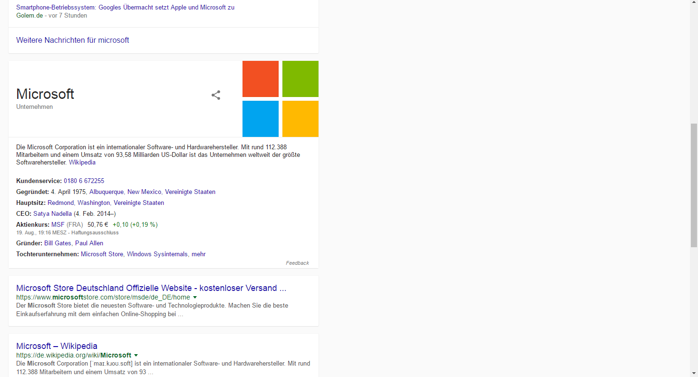Open Microsoft Store subsidiary link

102,254
